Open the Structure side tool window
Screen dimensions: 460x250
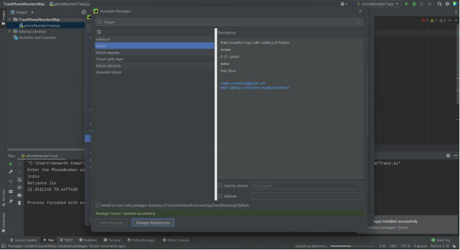(4, 197)
